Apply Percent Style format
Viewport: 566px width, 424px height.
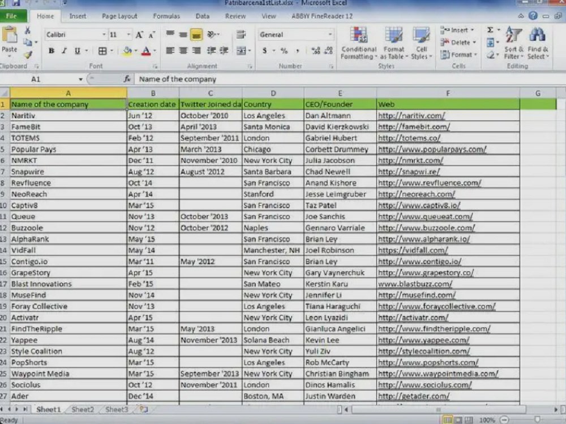tap(284, 51)
